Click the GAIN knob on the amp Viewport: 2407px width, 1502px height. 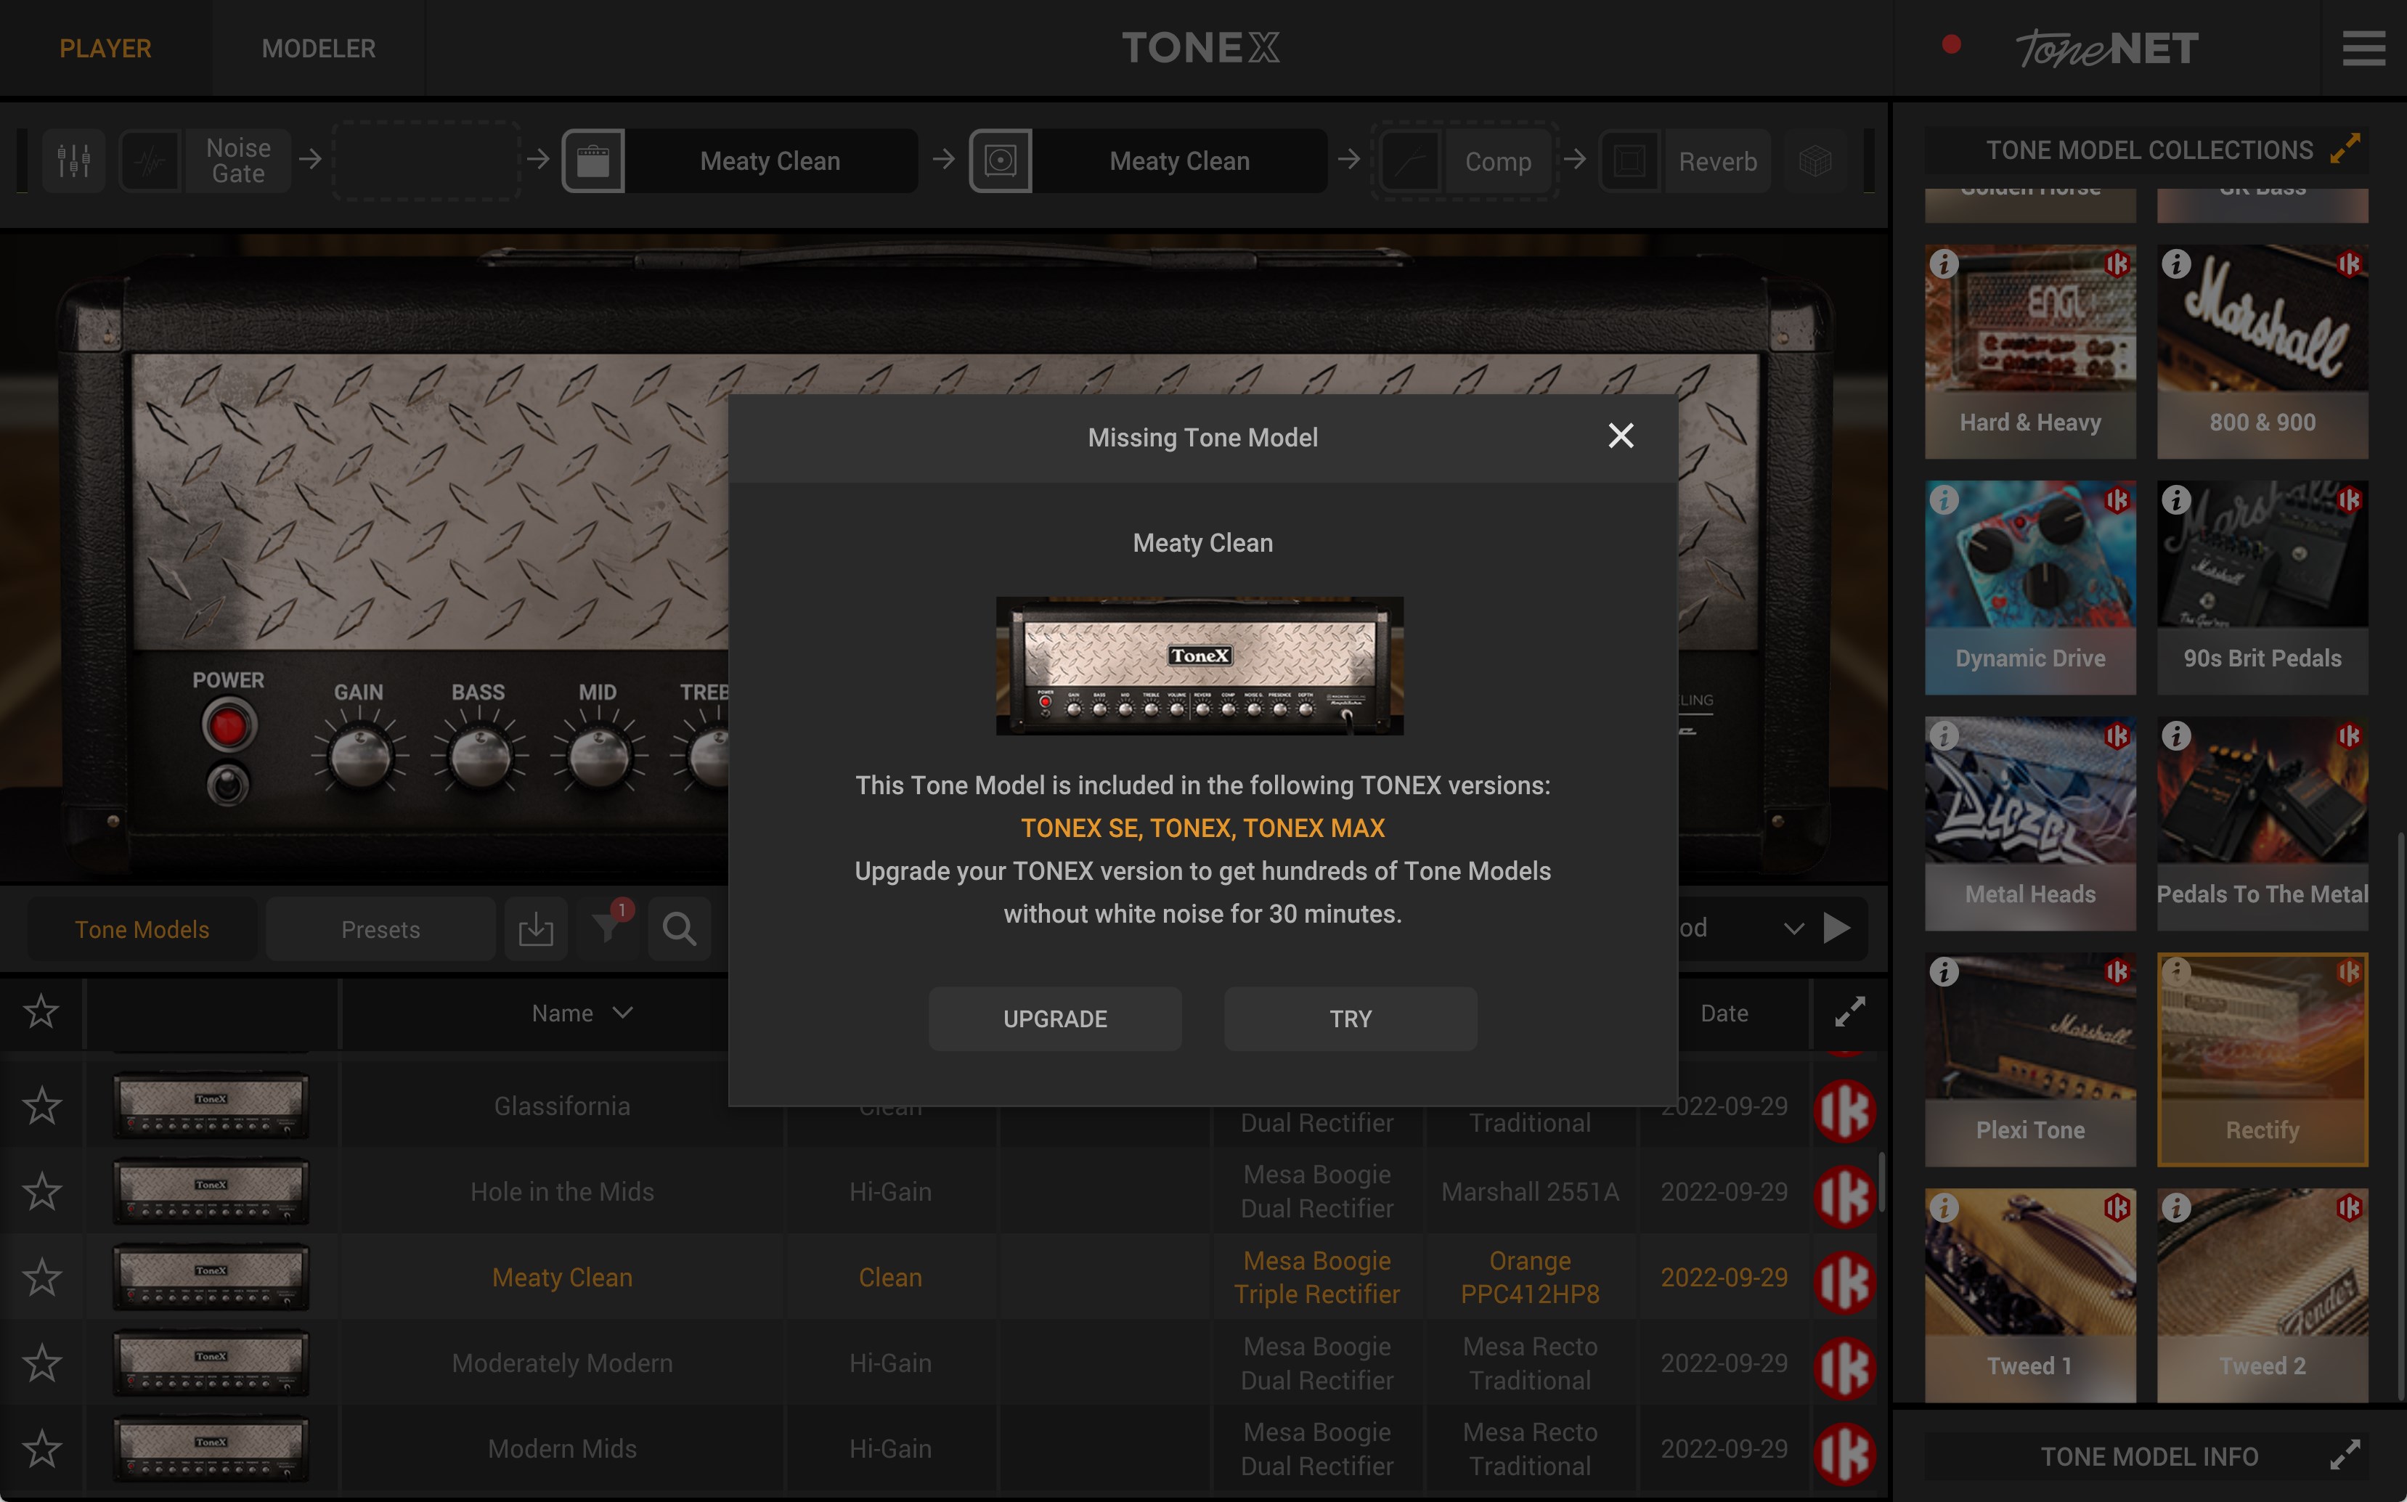coord(359,757)
